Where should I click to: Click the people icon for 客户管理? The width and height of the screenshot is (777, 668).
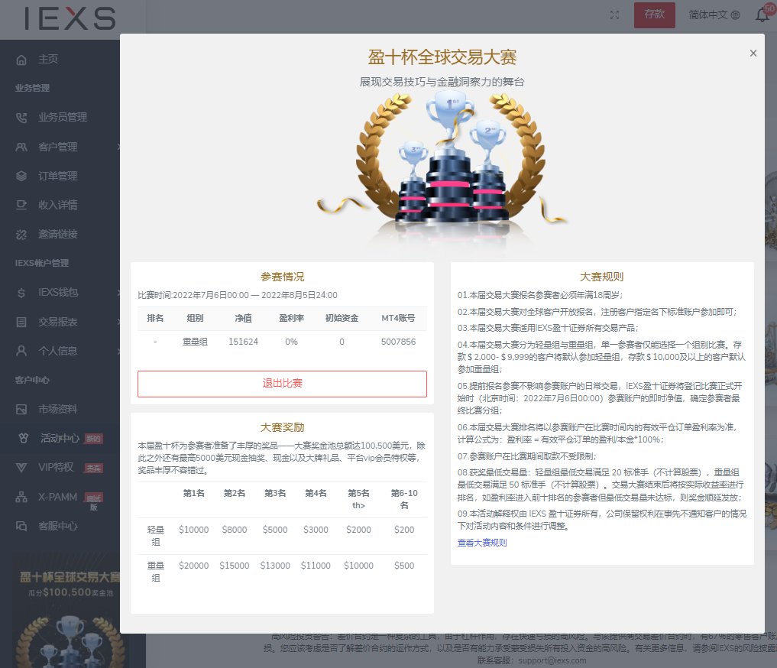coord(21,148)
